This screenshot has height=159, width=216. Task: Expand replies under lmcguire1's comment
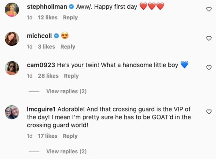pos(66,151)
